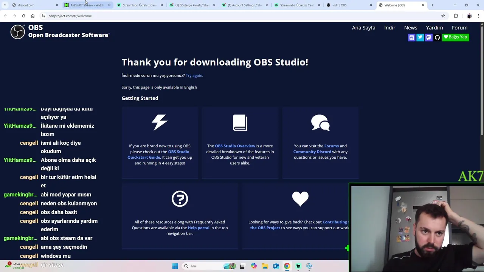Open the Forums link
This screenshot has width=484, height=272.
331,146
